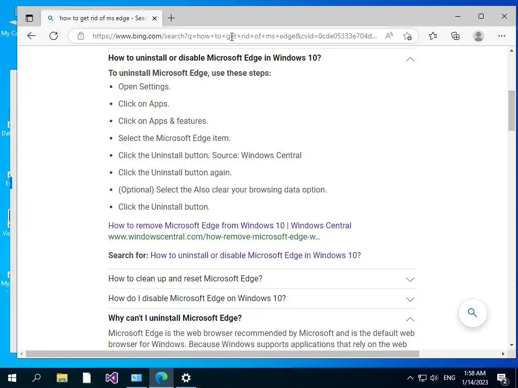This screenshot has height=388, width=518.
Task: Select 'Select the Microsoft Edge item.' text
Action: point(175,138)
